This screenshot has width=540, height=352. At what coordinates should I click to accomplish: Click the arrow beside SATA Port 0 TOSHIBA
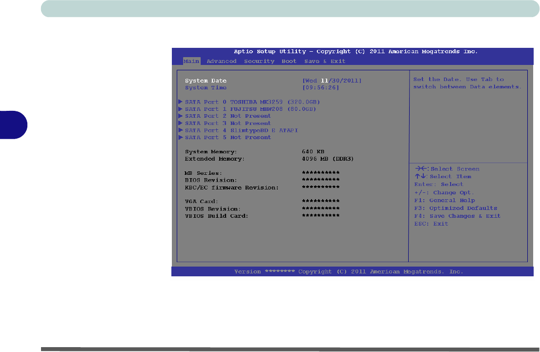coord(181,102)
